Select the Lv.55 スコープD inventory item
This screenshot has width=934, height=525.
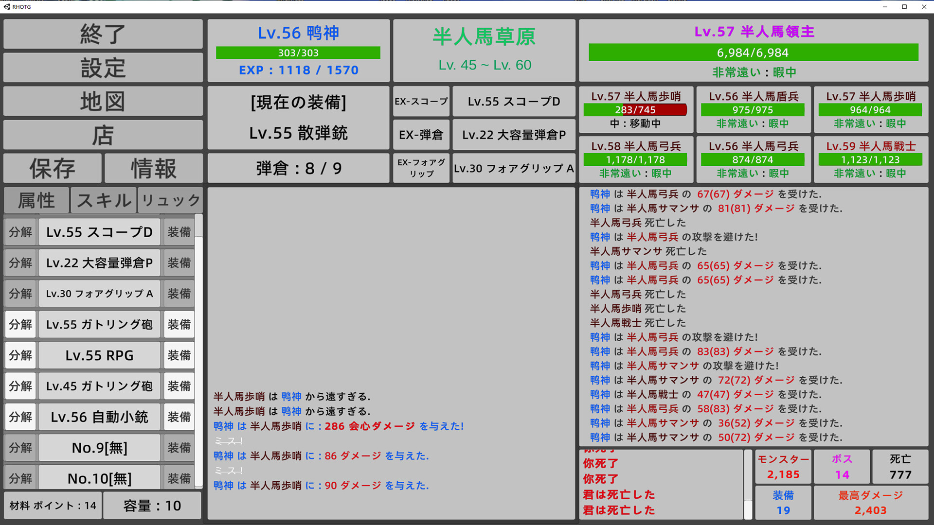tap(99, 232)
